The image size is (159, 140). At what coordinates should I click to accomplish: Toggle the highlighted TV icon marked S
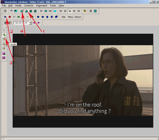coord(26,11)
